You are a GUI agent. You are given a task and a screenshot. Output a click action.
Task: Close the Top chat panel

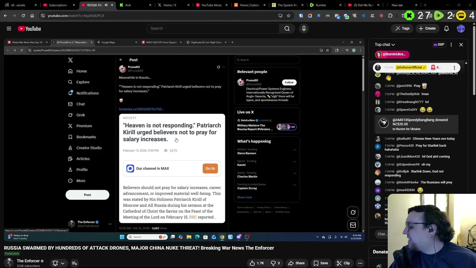click(461, 45)
